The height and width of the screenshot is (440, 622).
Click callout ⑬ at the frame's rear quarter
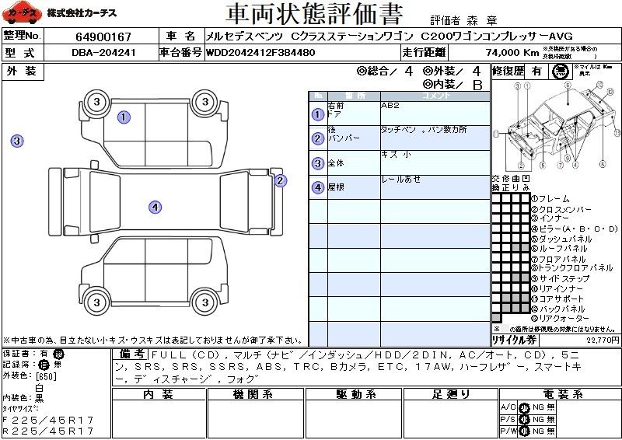(x=617, y=133)
